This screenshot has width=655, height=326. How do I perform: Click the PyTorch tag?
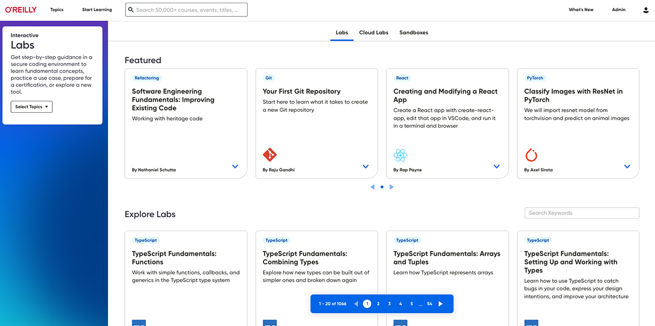coord(535,78)
